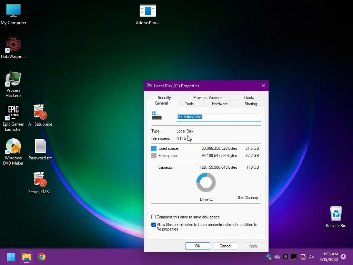This screenshot has width=353, height=265.
Task: Uncheck Allow files to be indexed checkbox
Action: pyautogui.click(x=153, y=225)
